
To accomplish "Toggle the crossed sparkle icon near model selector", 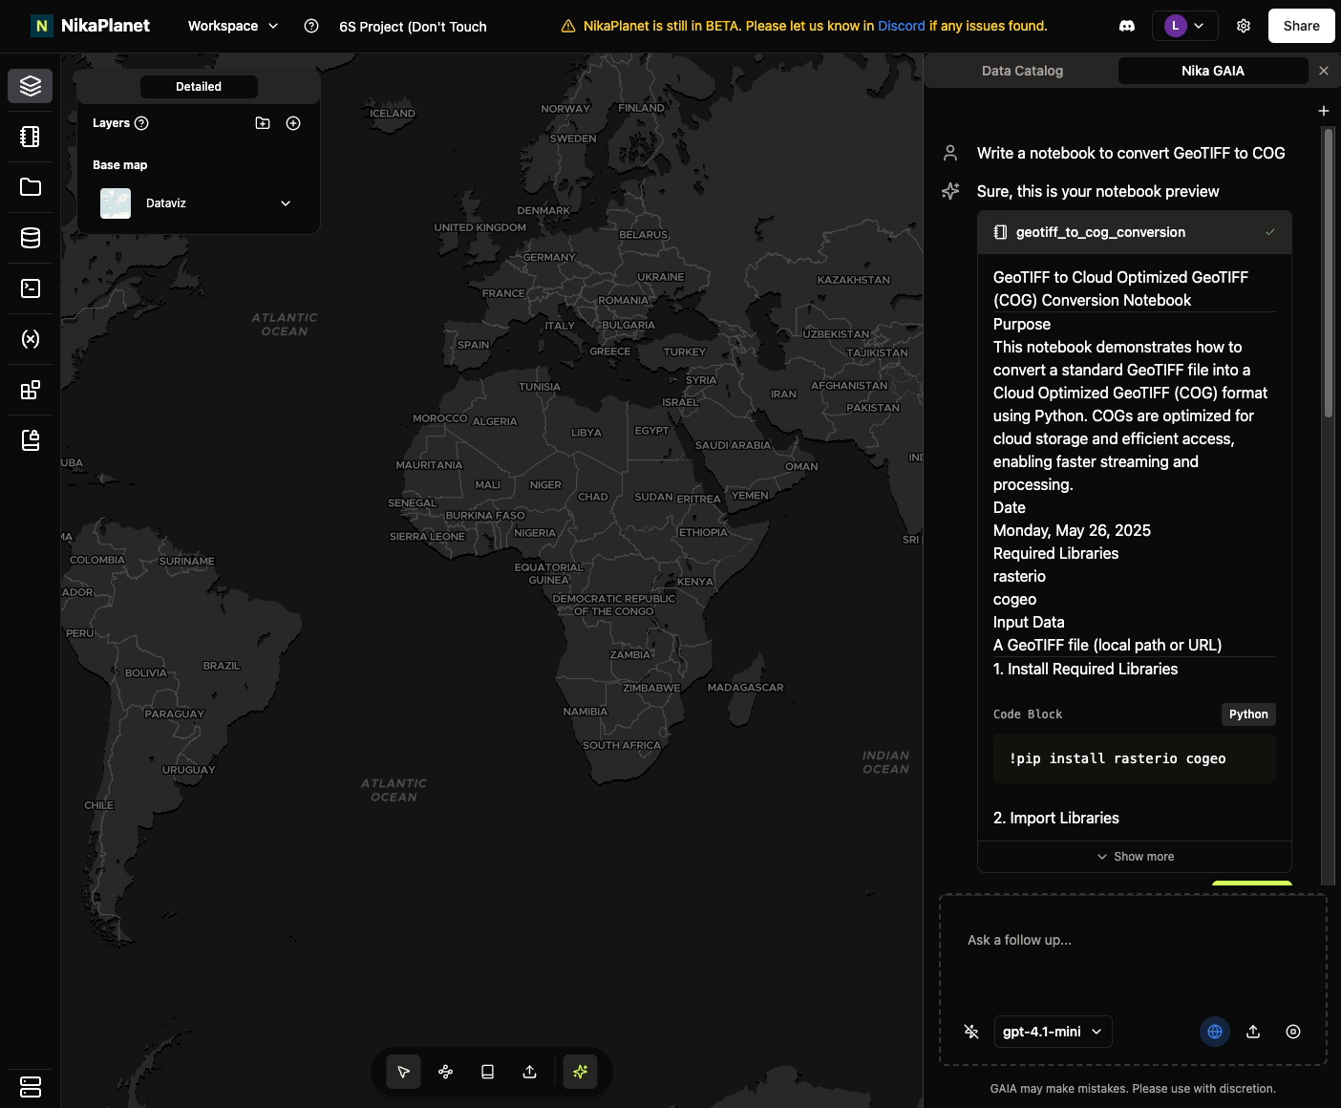I will click(971, 1032).
